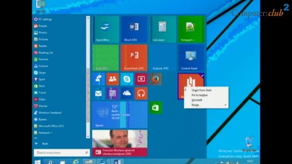292x164 pixels.
Task: Expand the Notepad++ folder in apps list
Action: pos(43,133)
